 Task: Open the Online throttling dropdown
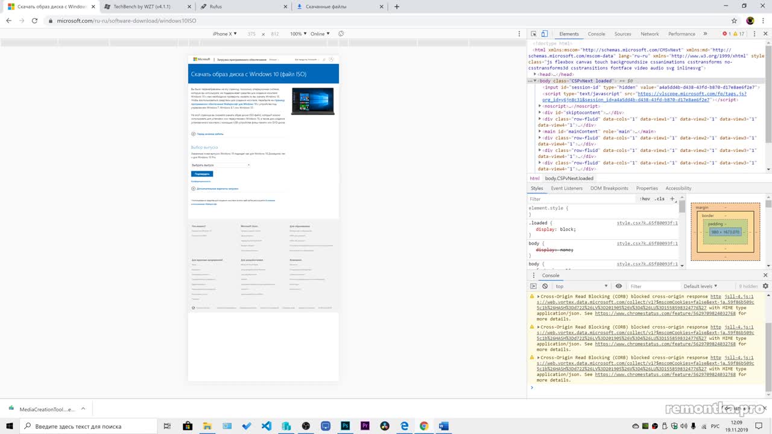[320, 34]
